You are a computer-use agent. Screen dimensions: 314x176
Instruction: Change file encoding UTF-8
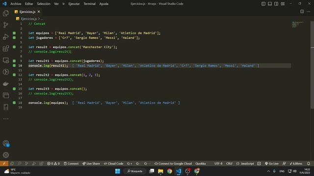pos(218,163)
